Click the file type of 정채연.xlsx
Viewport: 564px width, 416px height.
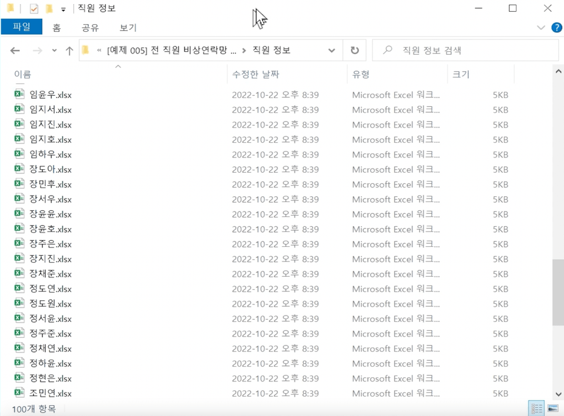point(395,348)
